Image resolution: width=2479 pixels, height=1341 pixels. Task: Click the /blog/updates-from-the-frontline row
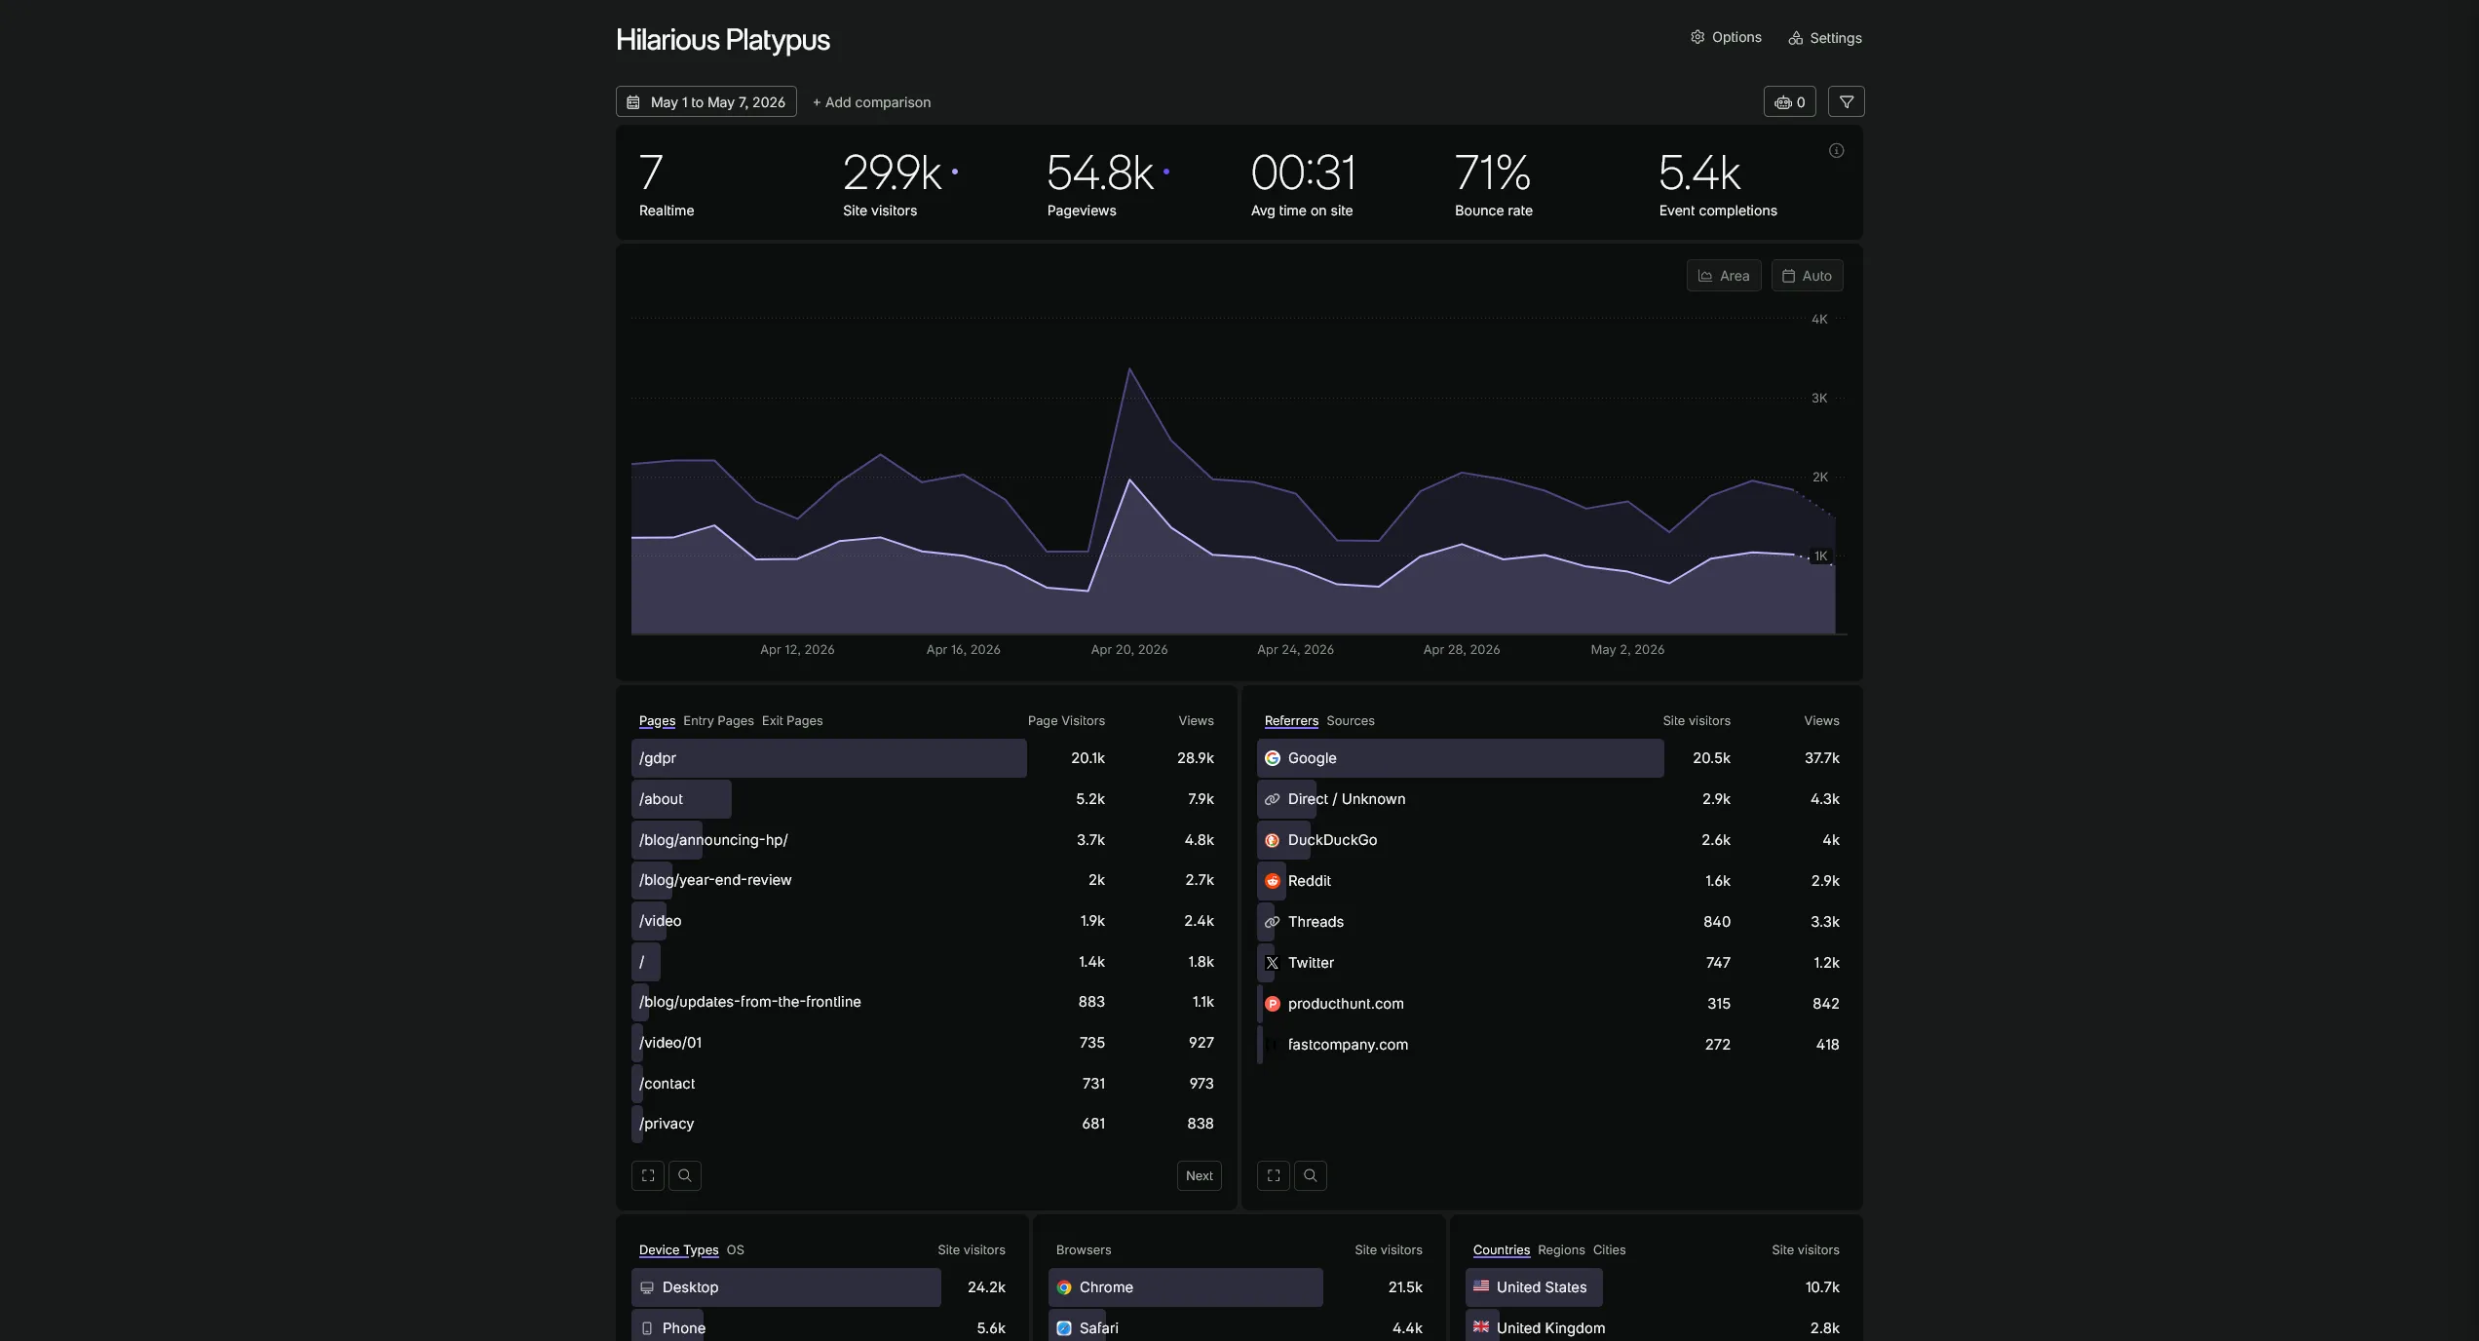pyautogui.click(x=926, y=1002)
